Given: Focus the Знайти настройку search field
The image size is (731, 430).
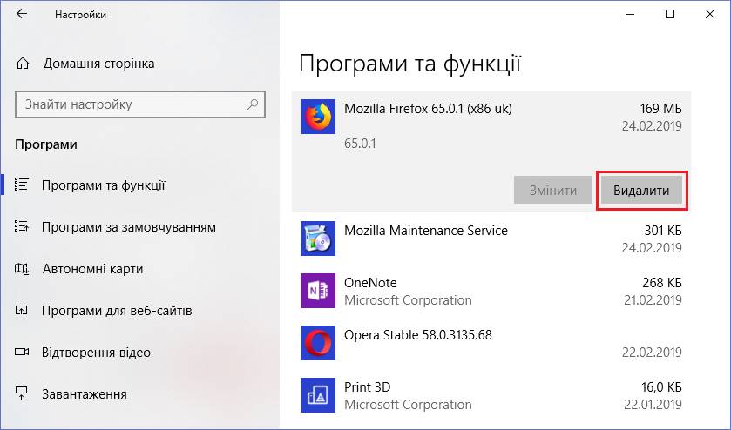Looking at the screenshot, I should 140,104.
